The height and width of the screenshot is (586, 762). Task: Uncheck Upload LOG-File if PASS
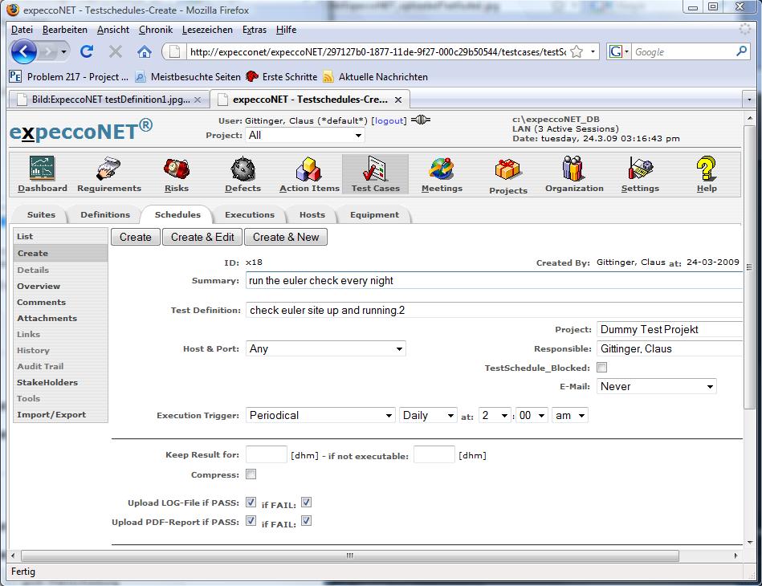pyautogui.click(x=251, y=503)
